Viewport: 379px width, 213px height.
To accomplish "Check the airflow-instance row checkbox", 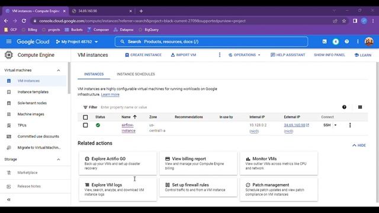I will (85, 125).
